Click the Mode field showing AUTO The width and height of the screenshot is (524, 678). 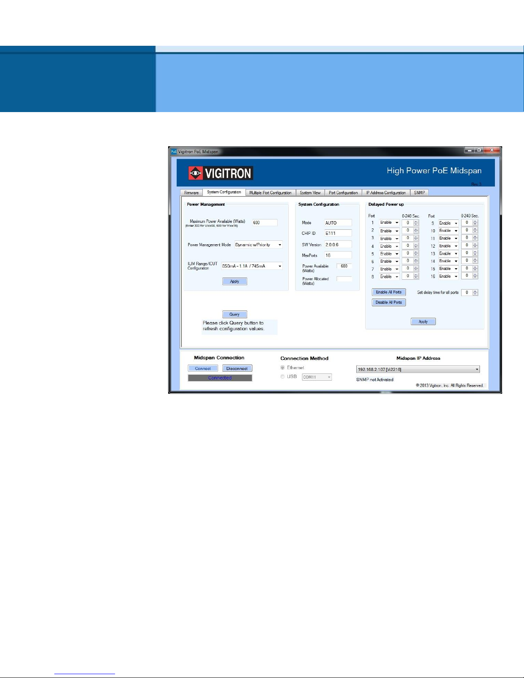point(338,223)
